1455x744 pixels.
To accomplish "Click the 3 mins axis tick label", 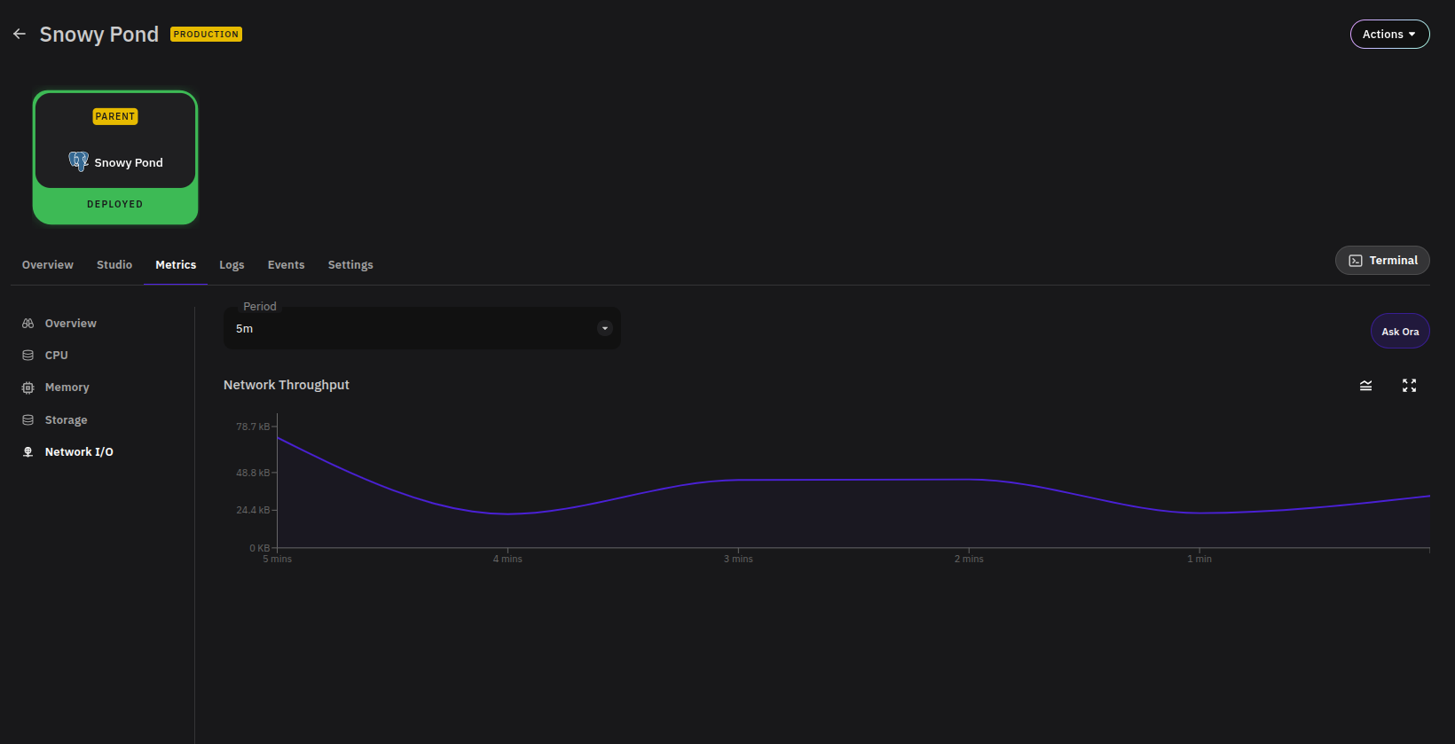I will coord(738,559).
